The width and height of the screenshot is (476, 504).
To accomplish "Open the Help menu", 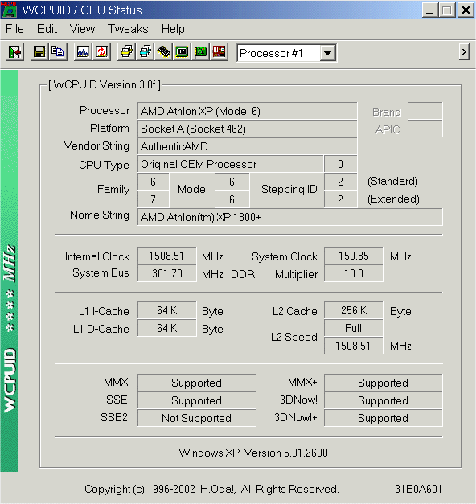I will click(x=173, y=29).
